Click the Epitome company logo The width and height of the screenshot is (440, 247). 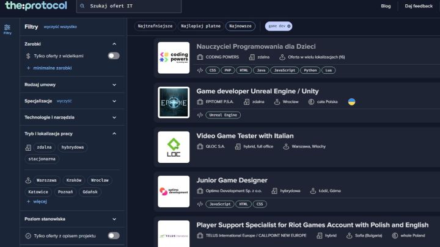click(174, 102)
